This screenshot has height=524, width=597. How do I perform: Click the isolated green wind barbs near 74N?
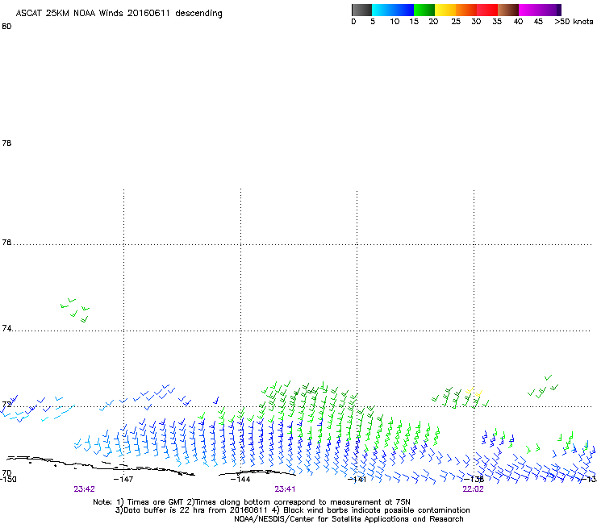75,310
